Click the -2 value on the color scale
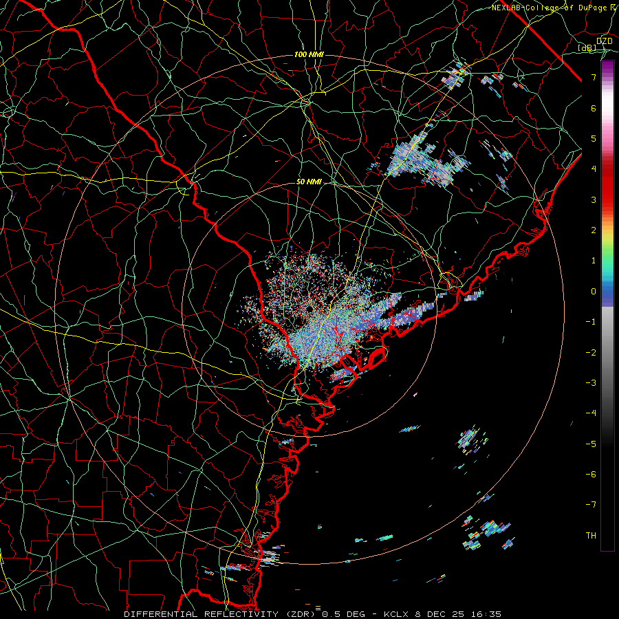 (591, 353)
